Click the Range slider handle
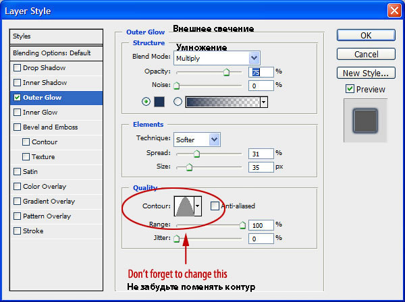This screenshot has width=405, height=302. (x=242, y=225)
